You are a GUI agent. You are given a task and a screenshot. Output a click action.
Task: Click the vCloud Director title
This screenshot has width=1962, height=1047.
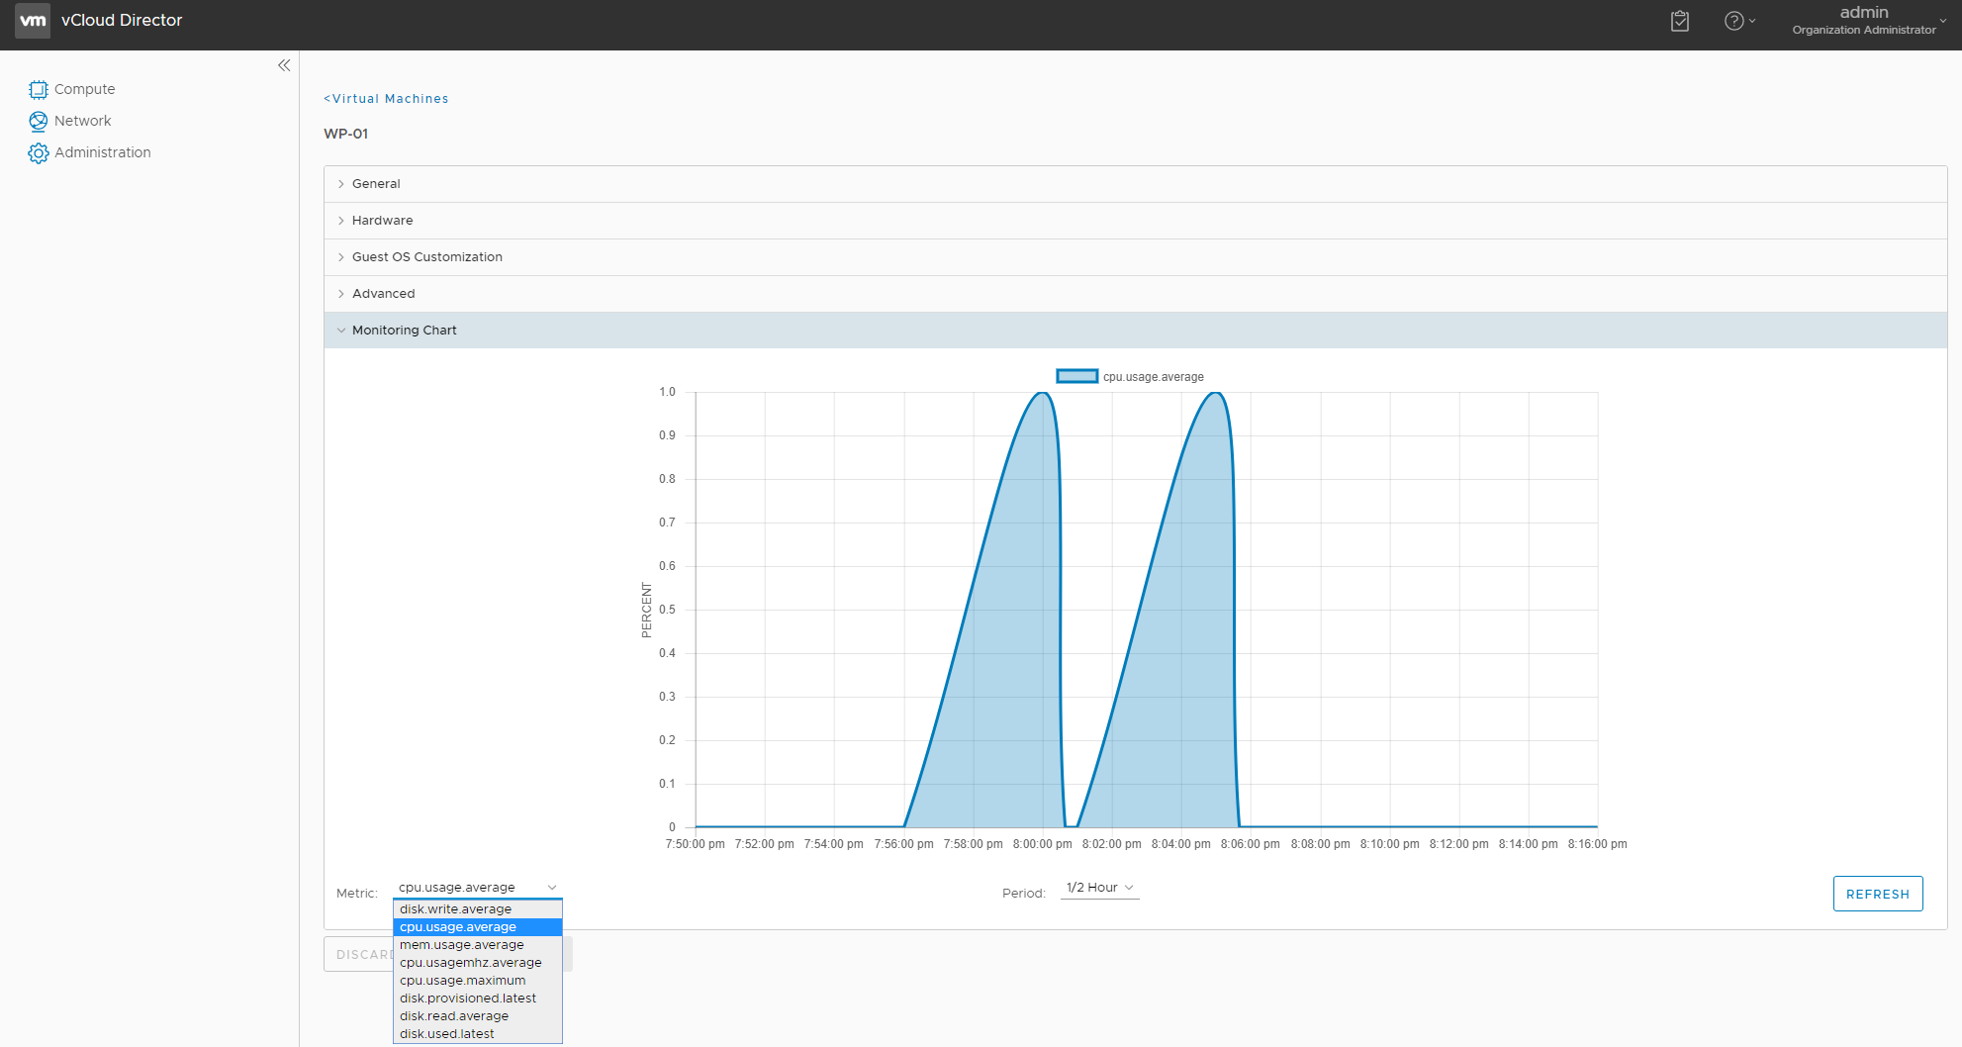122,20
